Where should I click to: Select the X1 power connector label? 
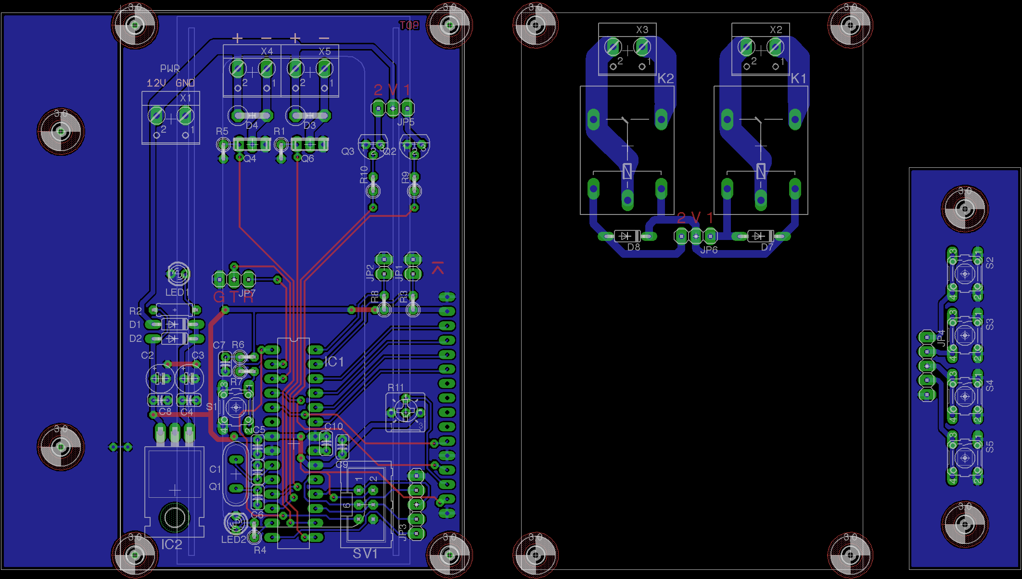coord(186,98)
